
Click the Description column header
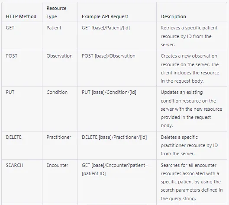[x=173, y=16]
